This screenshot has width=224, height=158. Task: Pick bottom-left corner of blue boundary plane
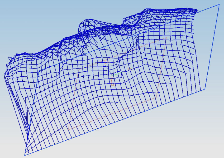tap(25, 155)
